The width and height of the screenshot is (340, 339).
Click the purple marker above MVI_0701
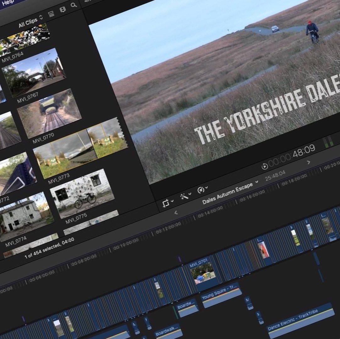[179, 259]
